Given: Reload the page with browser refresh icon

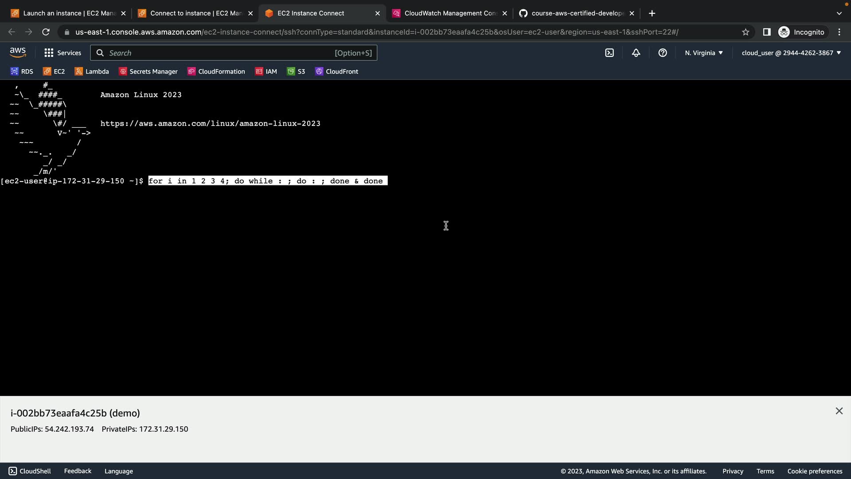Looking at the screenshot, I should (46, 32).
